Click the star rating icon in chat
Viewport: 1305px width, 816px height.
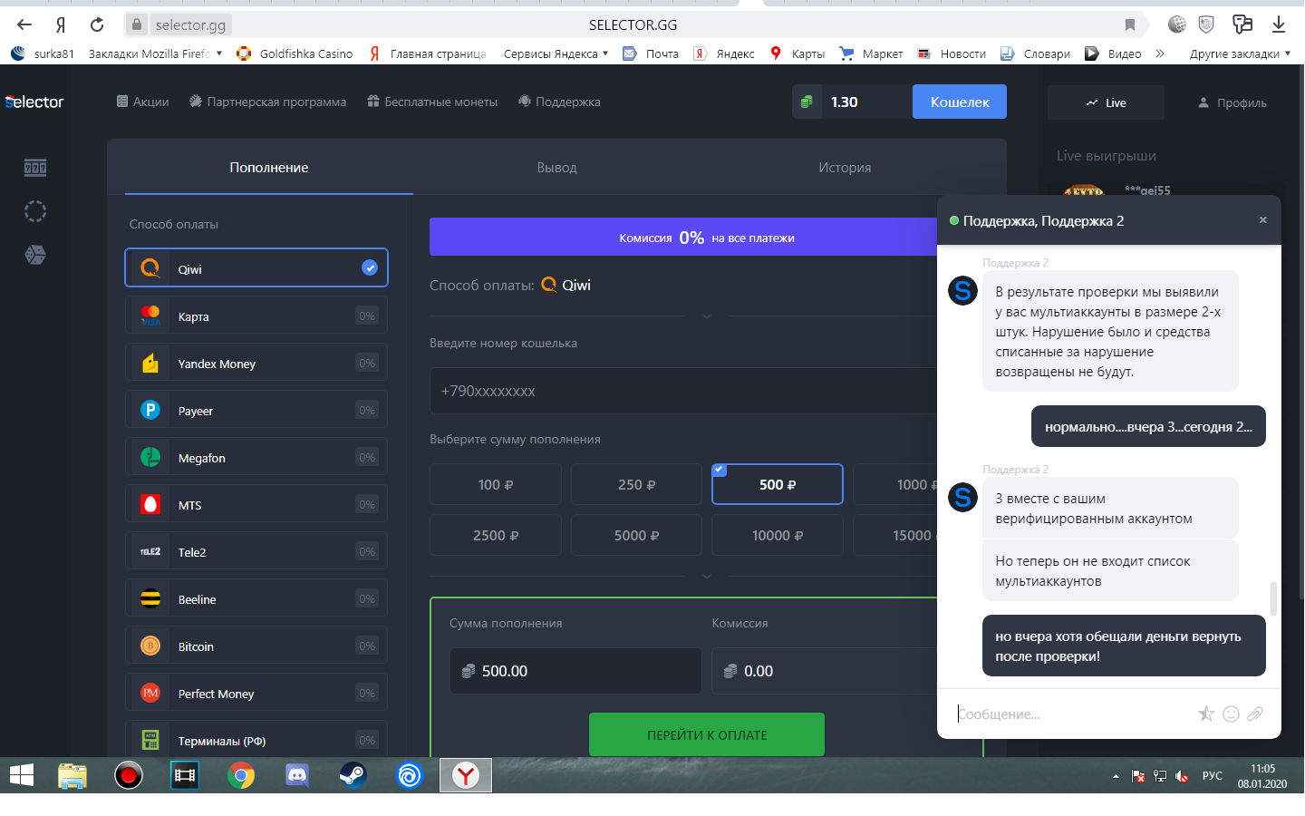pyautogui.click(x=1206, y=714)
